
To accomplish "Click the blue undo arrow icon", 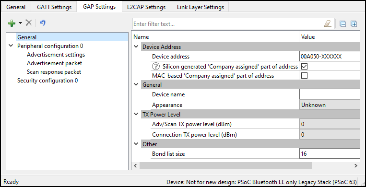I will 43,23.
